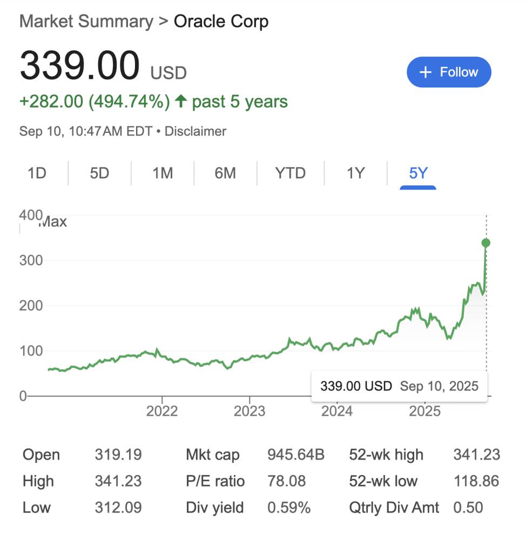Click the Follow button
The height and width of the screenshot is (540, 526).
tap(449, 72)
